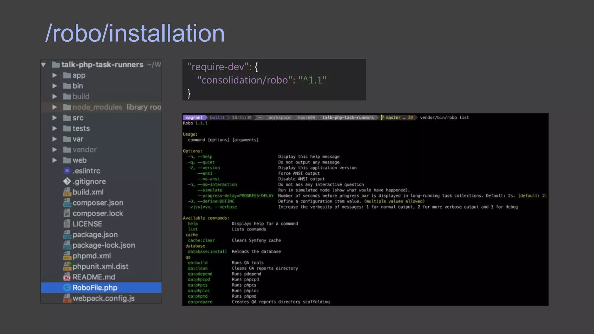Open the .gitignore file
Image resolution: width=594 pixels, height=334 pixels.
pyautogui.click(x=89, y=181)
